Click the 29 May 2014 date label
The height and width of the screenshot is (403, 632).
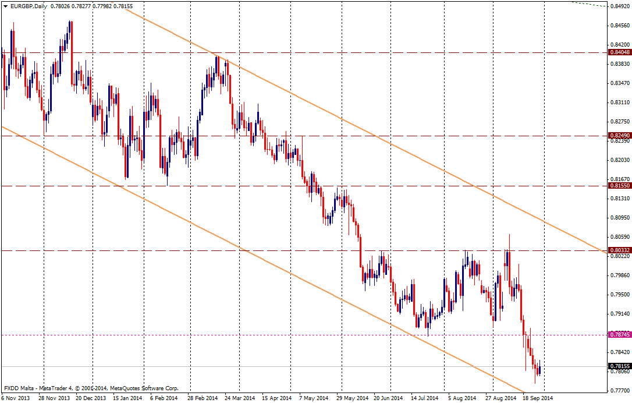(x=353, y=398)
